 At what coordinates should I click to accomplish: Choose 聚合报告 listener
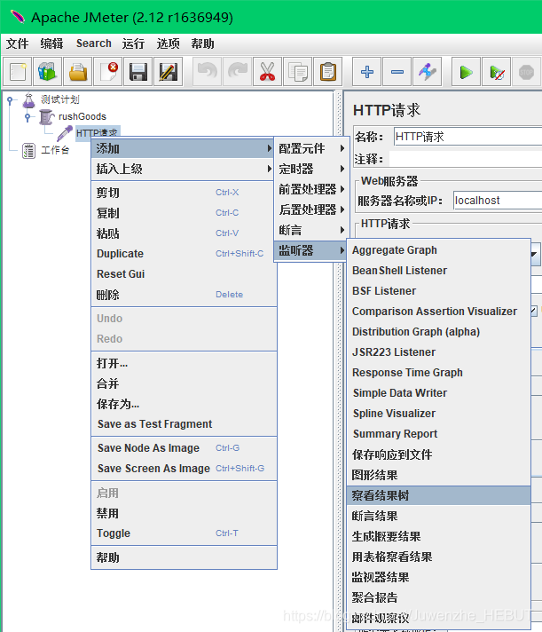(x=438, y=597)
